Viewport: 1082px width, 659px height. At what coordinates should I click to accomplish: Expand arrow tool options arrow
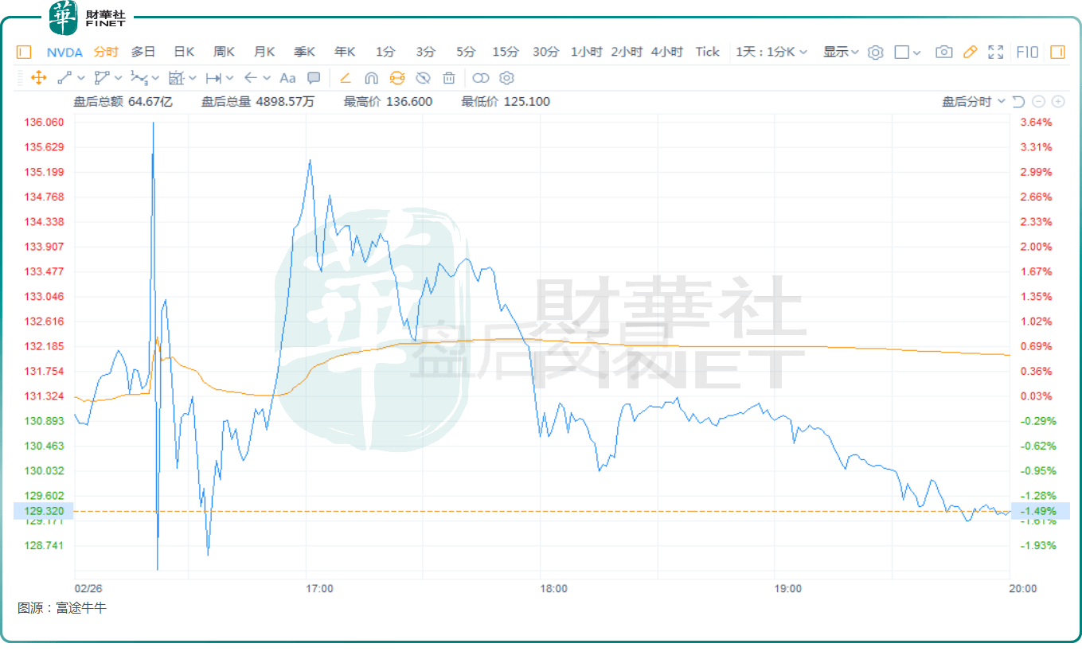(x=267, y=78)
